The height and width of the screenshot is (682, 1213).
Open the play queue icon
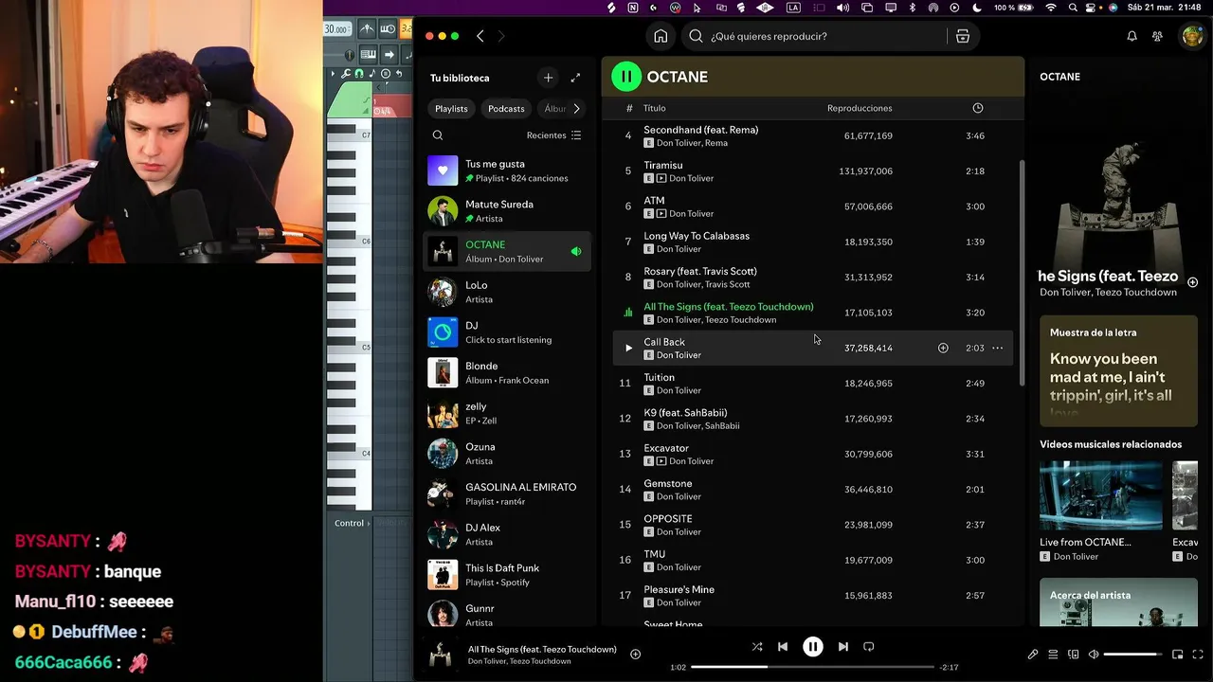(1053, 655)
